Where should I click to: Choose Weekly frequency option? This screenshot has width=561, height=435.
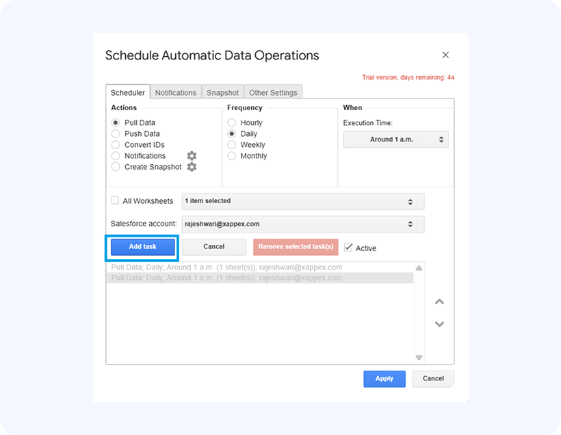tap(232, 145)
